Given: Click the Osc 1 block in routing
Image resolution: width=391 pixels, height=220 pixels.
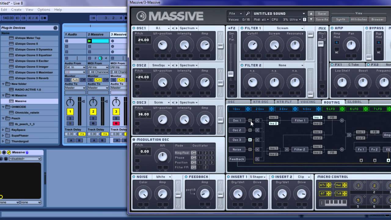Looking at the screenshot, I should [x=237, y=120].
